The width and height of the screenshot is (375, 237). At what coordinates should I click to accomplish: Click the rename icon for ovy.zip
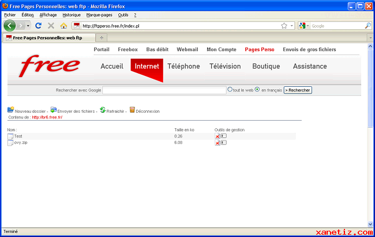coord(224,143)
